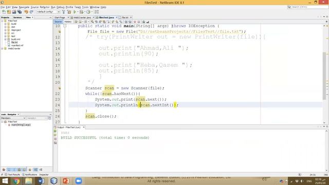Viewport: 329px width, 185px height.
Task: Open the default config dropdown
Action: tap(48, 12)
